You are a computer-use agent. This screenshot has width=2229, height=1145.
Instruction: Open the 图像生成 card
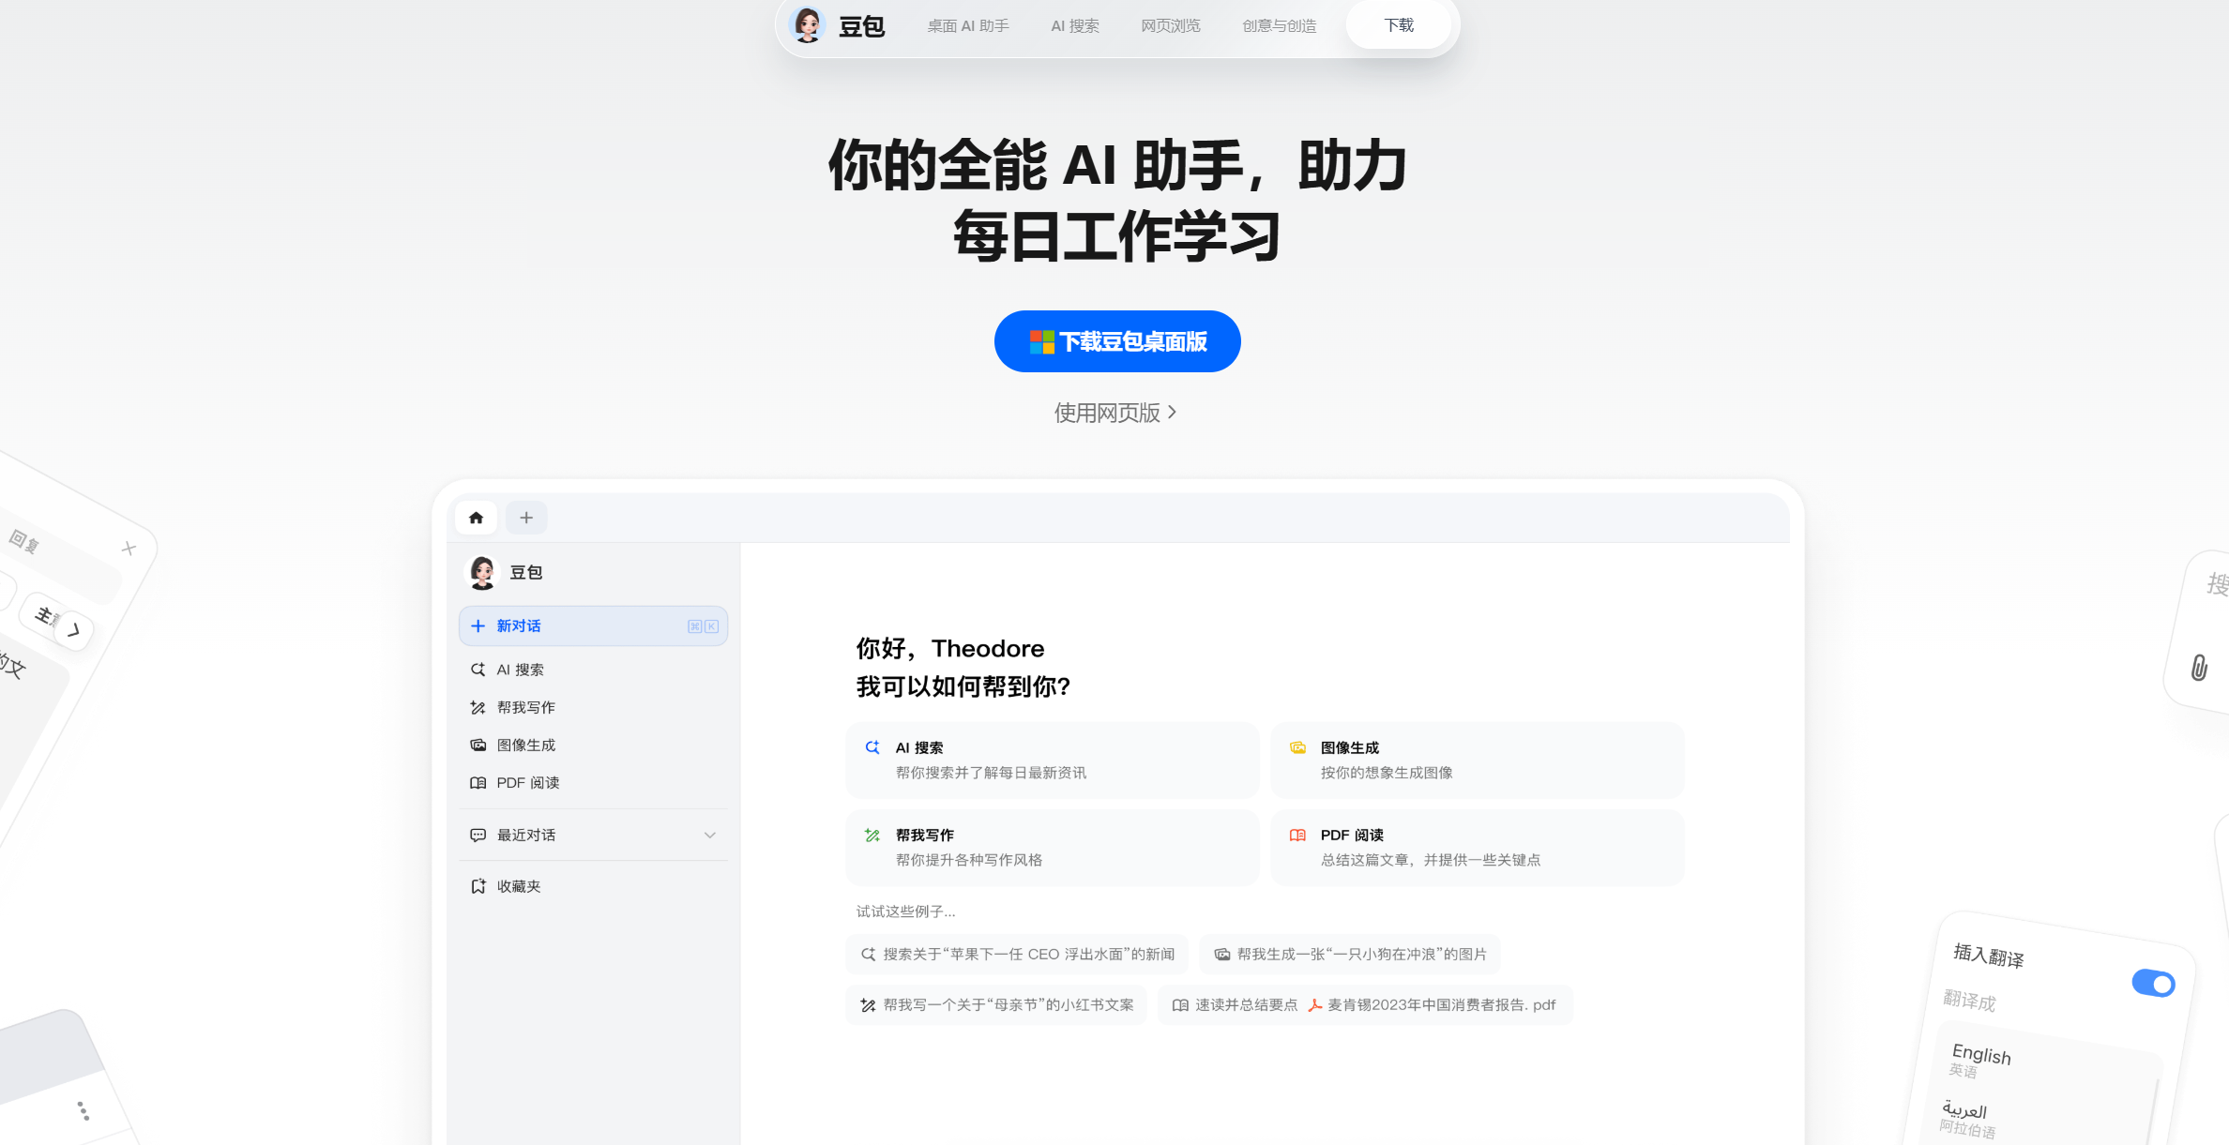click(1477, 760)
